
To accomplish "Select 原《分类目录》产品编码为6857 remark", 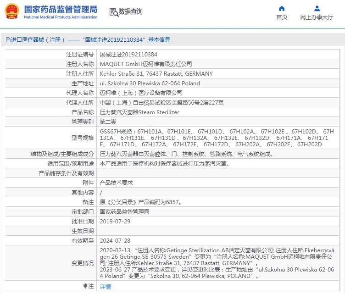I will click(x=141, y=202).
